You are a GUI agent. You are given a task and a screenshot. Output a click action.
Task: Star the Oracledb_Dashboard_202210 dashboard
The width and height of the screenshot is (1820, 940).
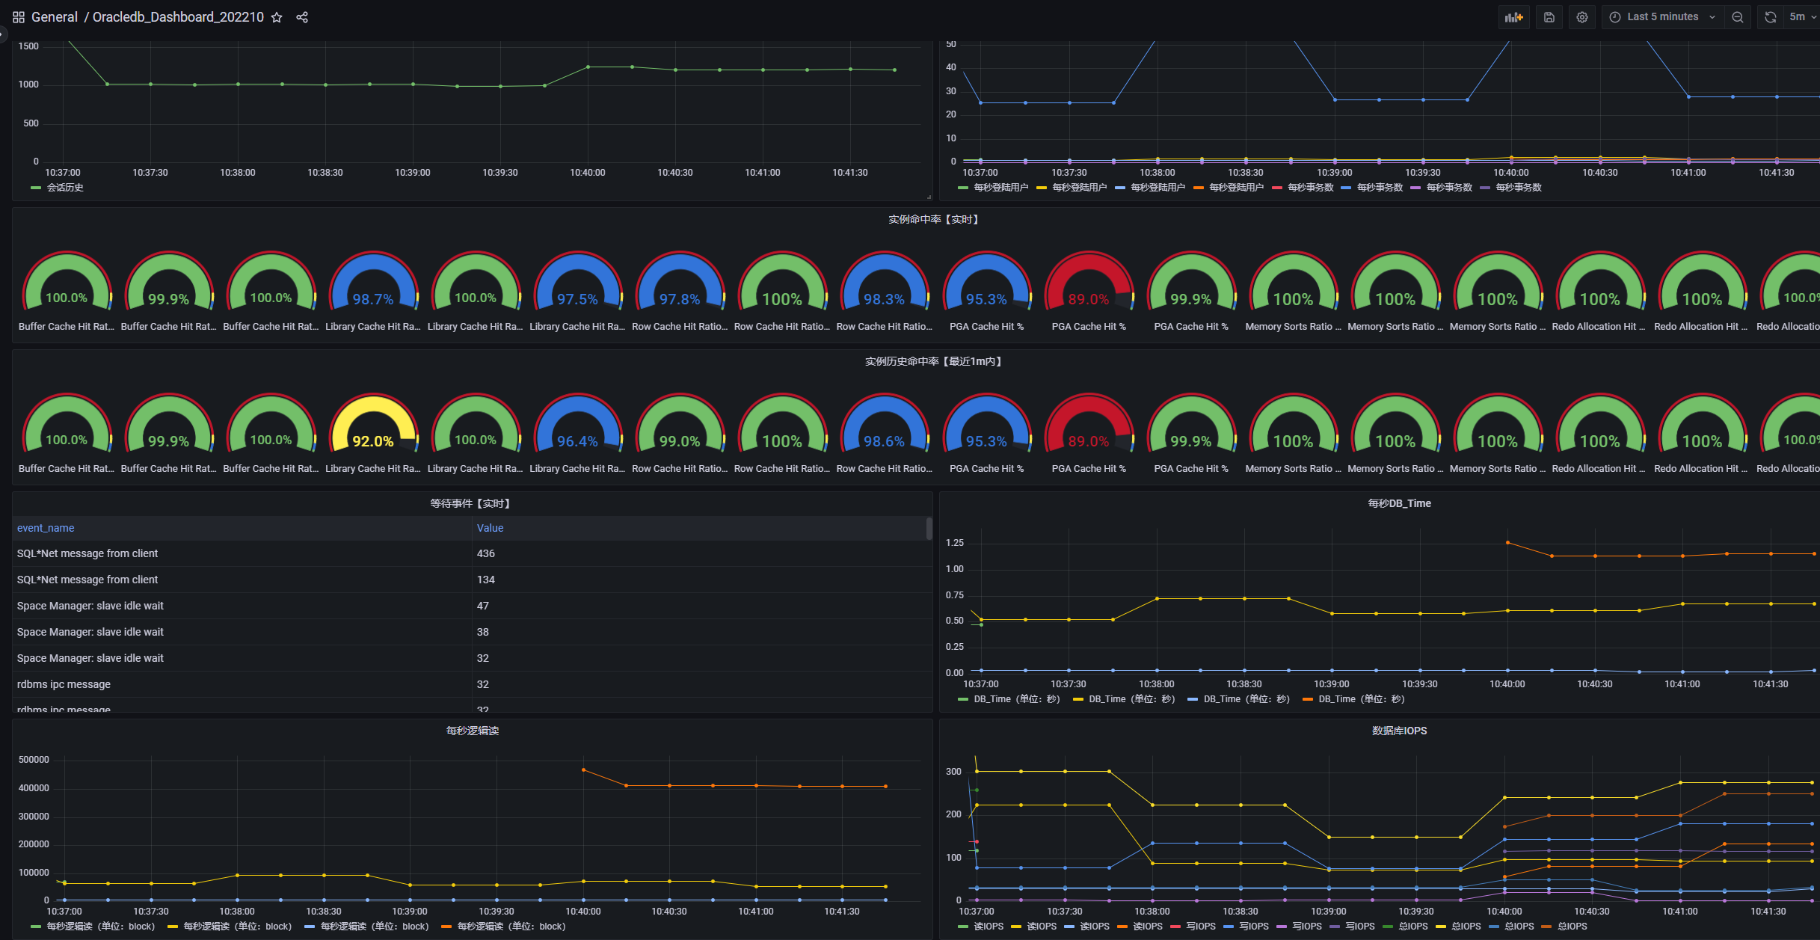click(x=277, y=17)
